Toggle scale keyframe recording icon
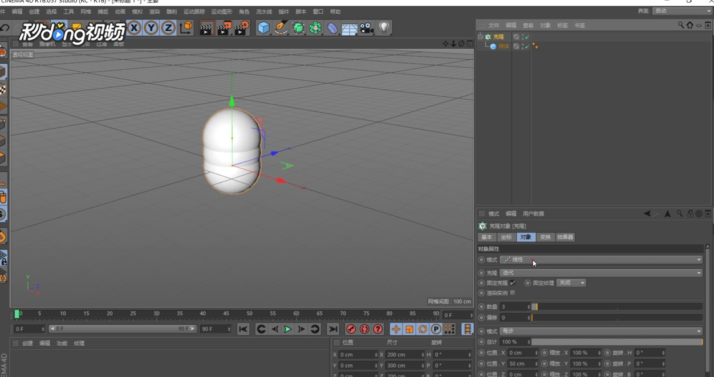 pyautogui.click(x=409, y=329)
